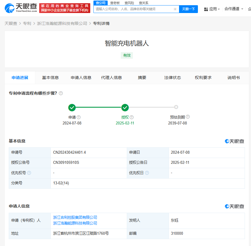Click help icon next to 预估到期
Image resolution: width=251 pixels, height=246 pixels.
188,117
